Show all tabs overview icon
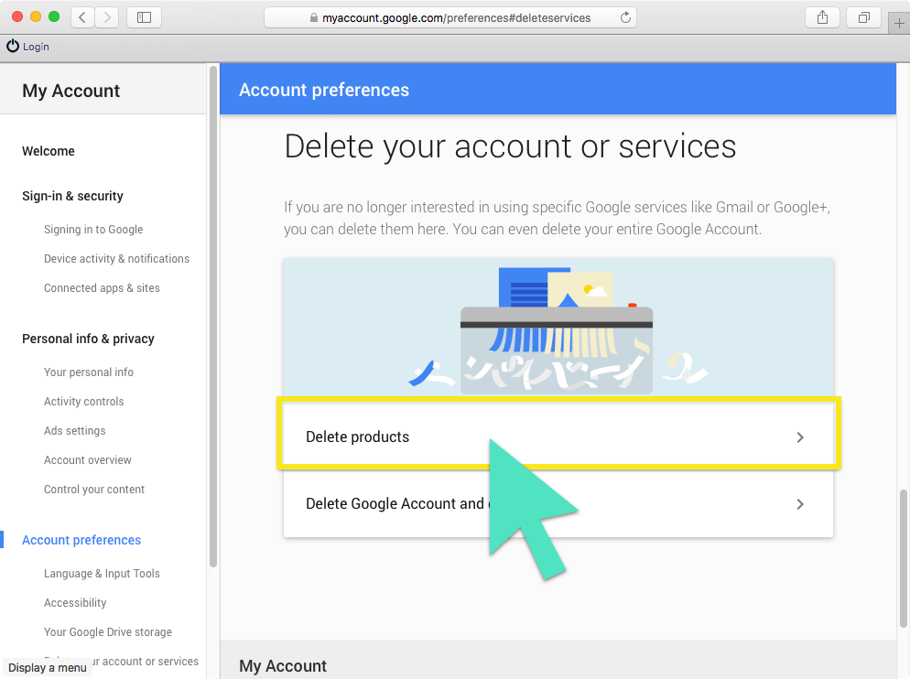The width and height of the screenshot is (910, 679). click(864, 17)
